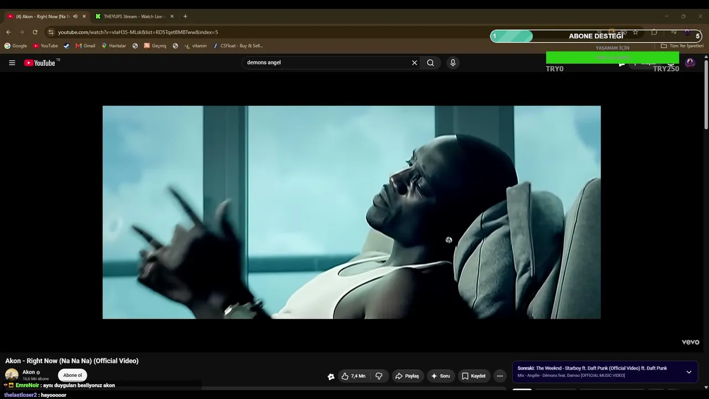Go forward in browser history
The height and width of the screenshot is (399, 709).
pos(22,32)
